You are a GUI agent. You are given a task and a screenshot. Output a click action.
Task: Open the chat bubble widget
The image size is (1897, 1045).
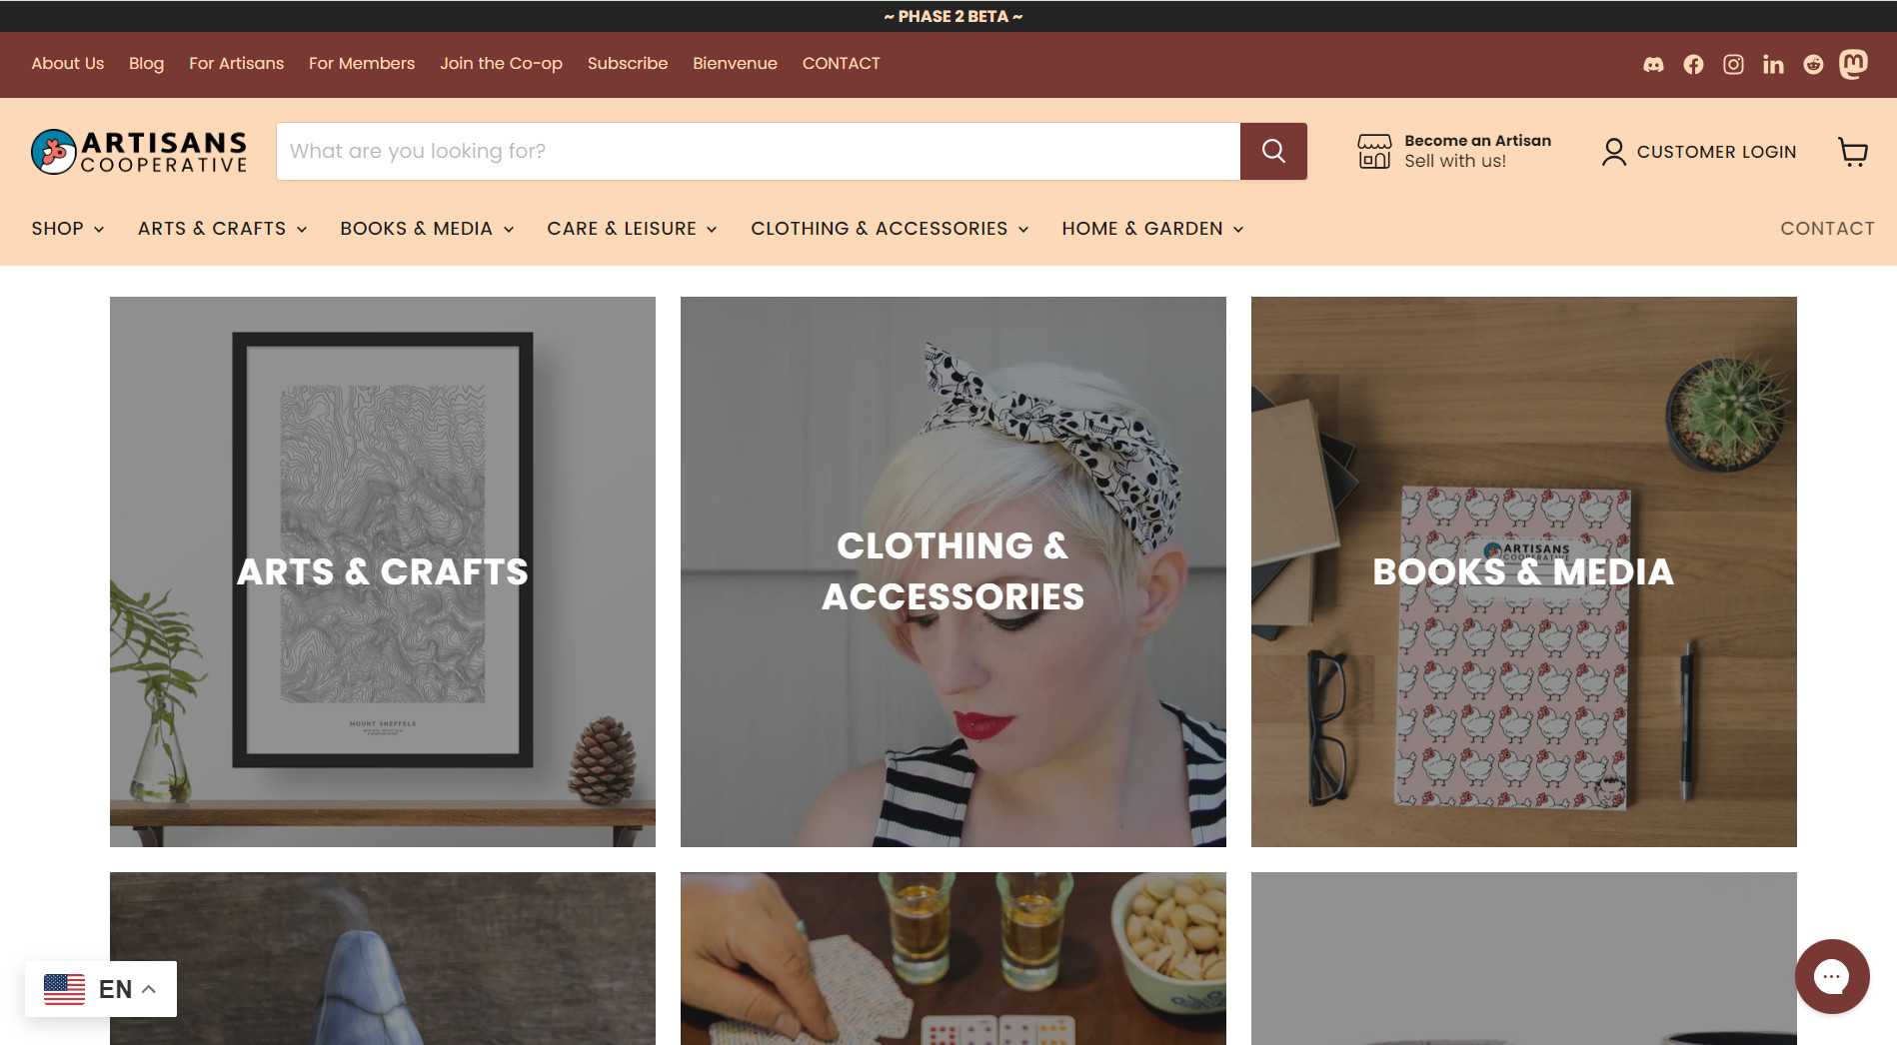(x=1832, y=976)
